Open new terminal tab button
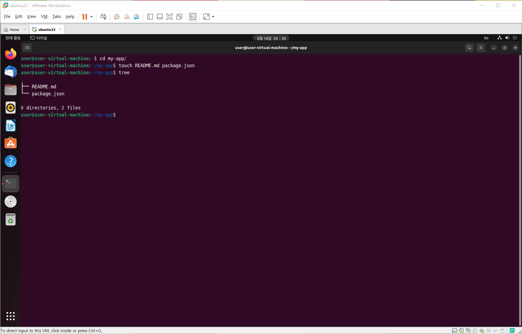This screenshot has height=334, width=522. pos(27,48)
